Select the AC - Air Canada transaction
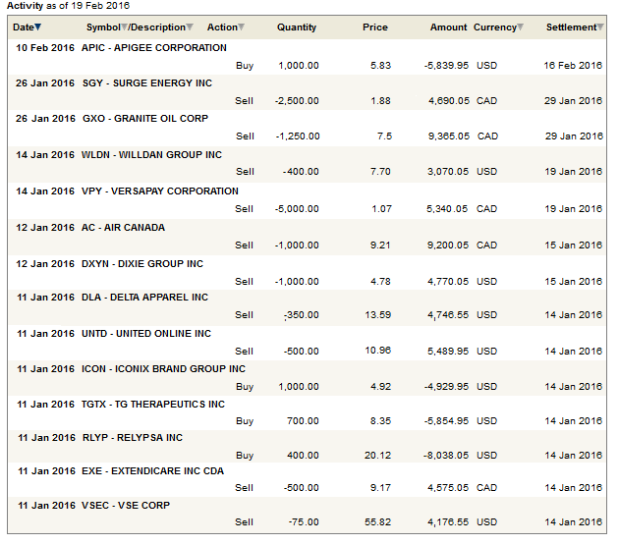Image resolution: width=619 pixels, height=545 pixels. point(123,227)
